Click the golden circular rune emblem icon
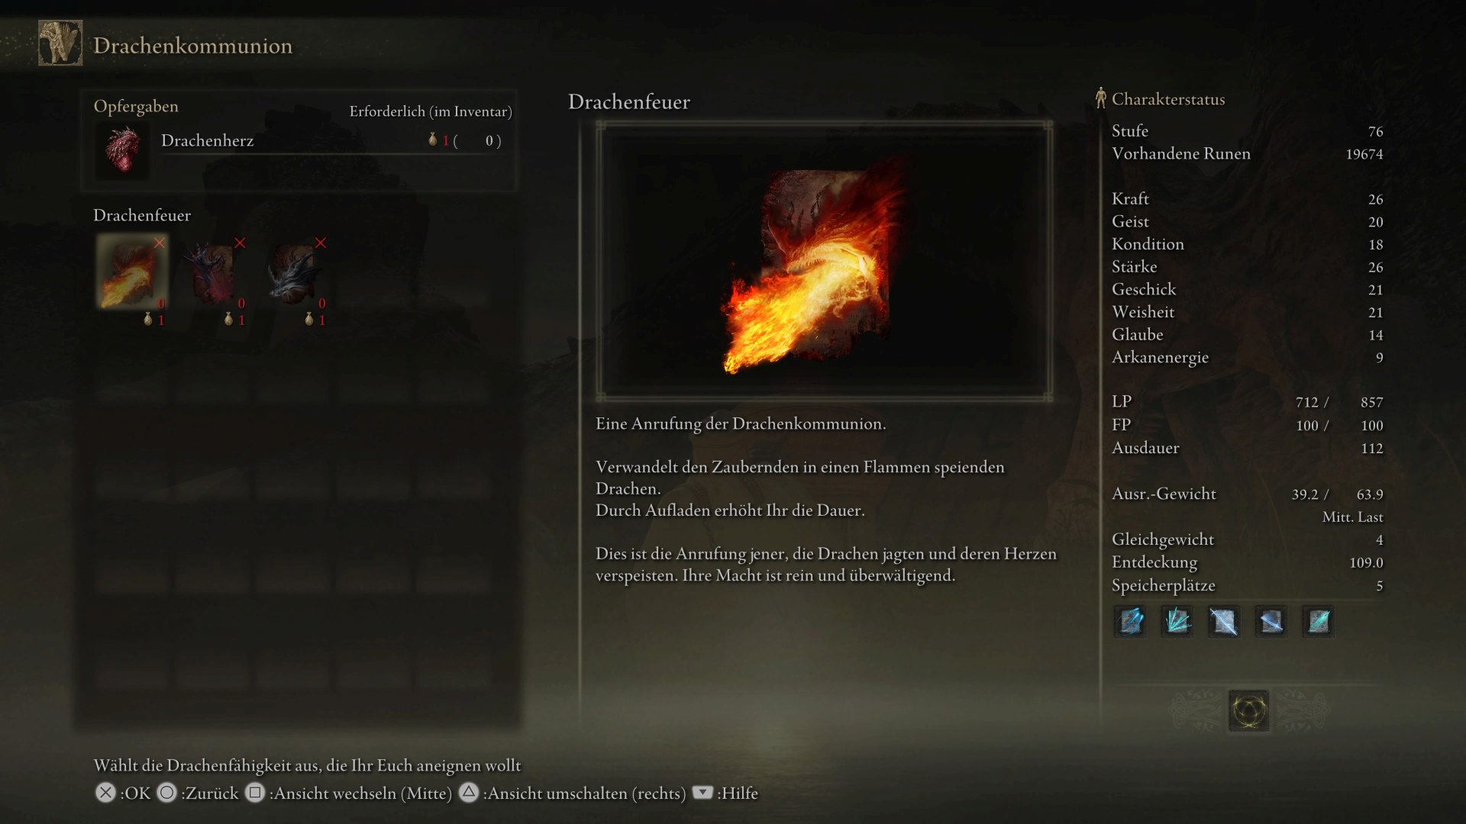Image resolution: width=1466 pixels, height=824 pixels. coord(1249,711)
